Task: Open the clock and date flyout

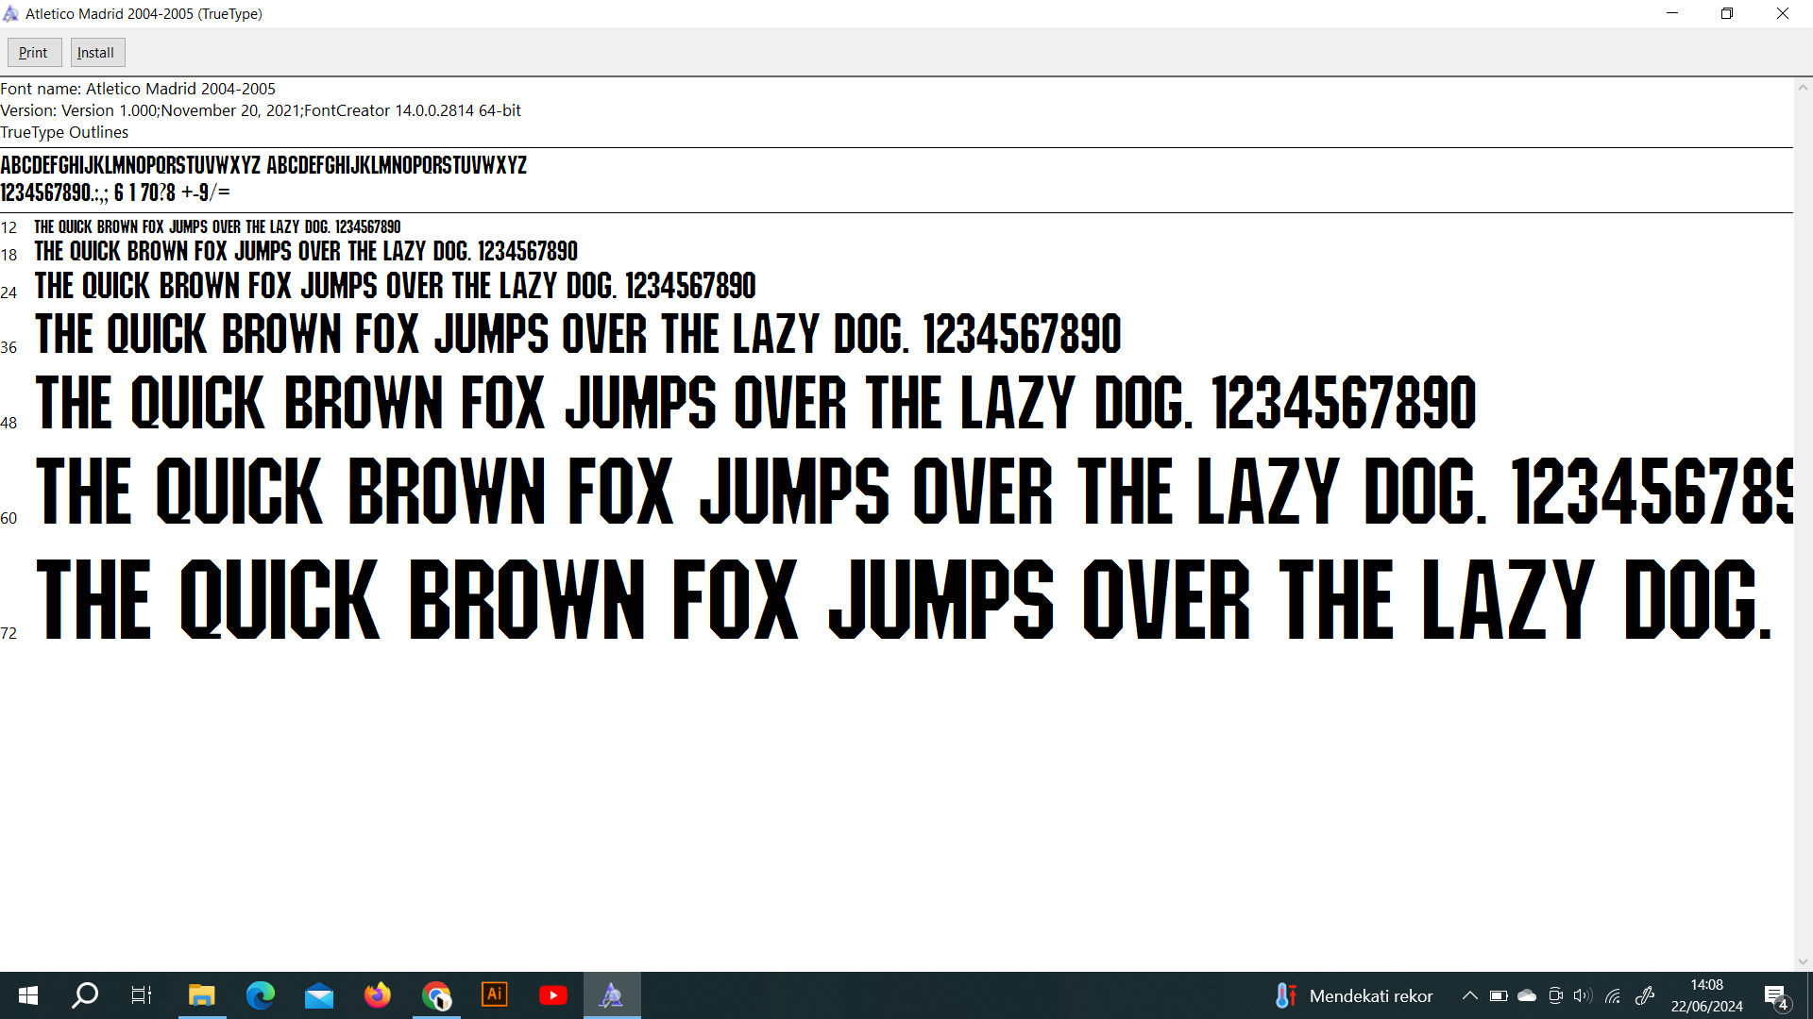Action: coord(1706,995)
